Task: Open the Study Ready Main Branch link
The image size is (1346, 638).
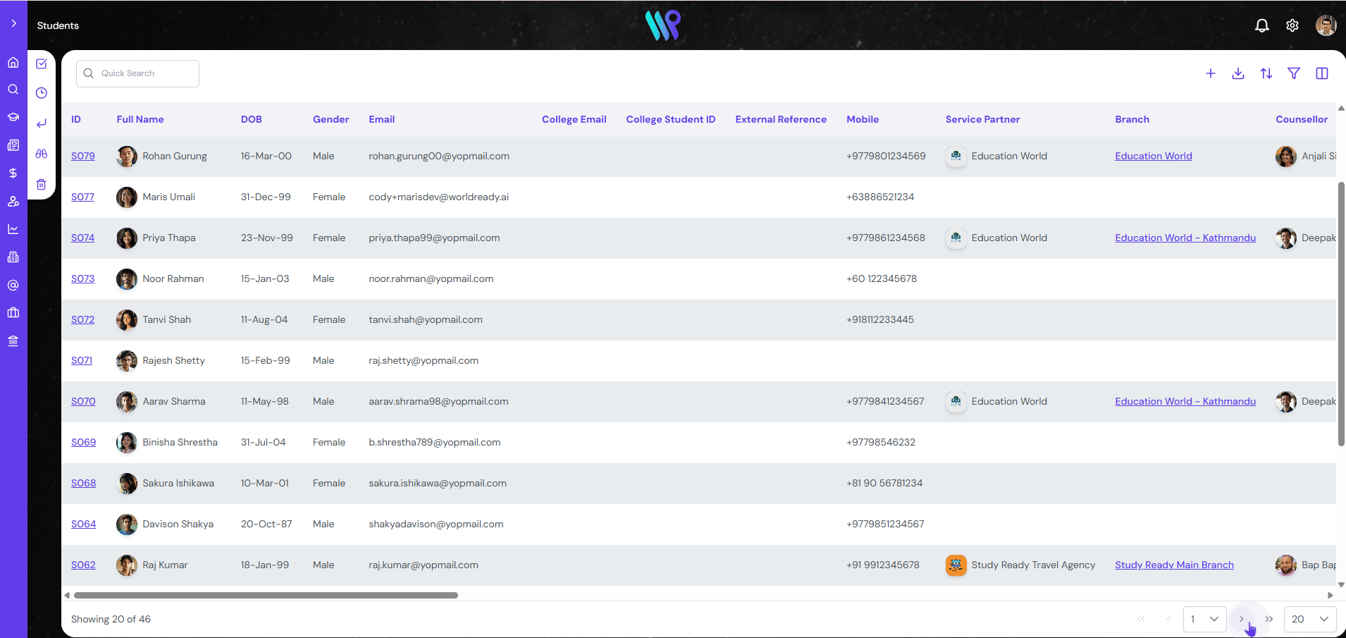Action: pos(1173,565)
